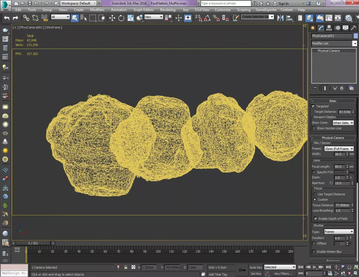Click the Undo arrow icon

7,18
